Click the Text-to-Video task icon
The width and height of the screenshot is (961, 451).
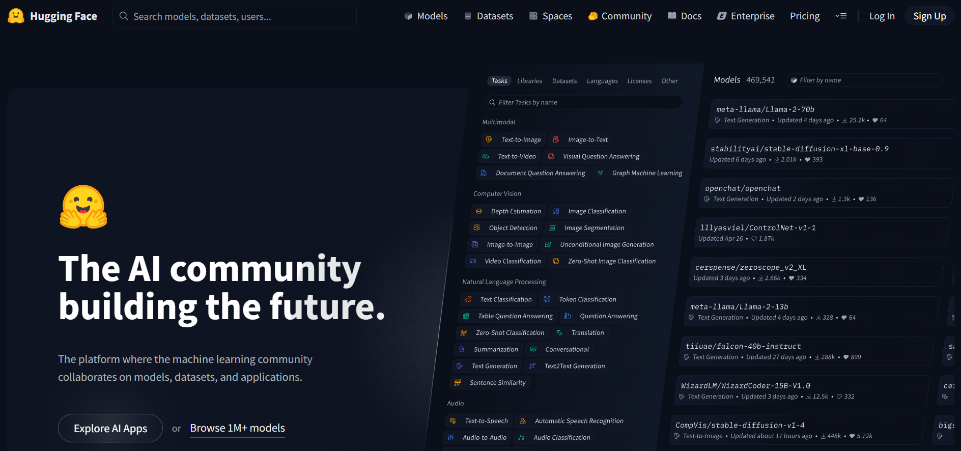coord(486,156)
